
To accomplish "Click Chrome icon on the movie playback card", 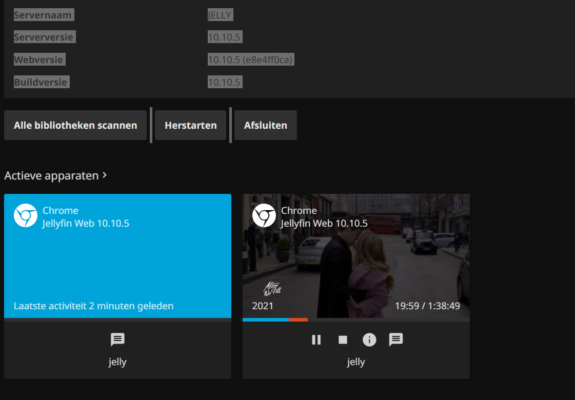I will 264,216.
